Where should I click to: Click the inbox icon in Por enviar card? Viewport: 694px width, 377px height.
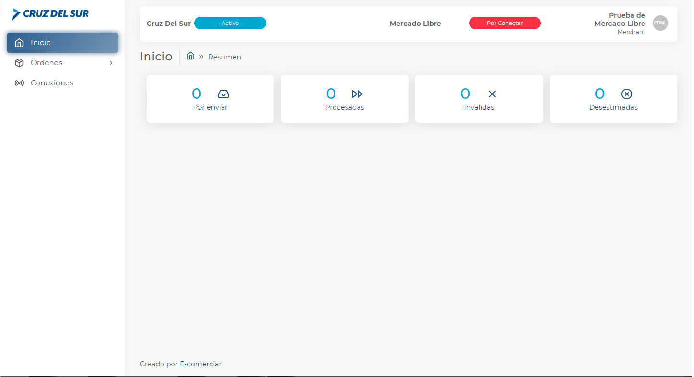click(x=223, y=94)
